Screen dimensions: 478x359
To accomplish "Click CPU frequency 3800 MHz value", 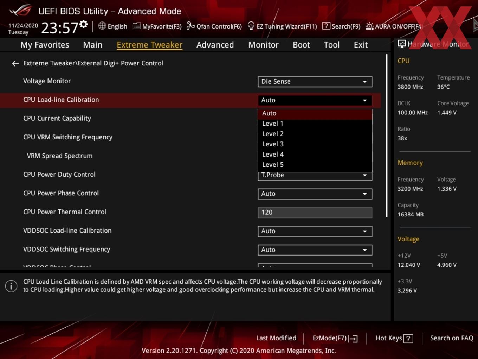I will (410, 87).
